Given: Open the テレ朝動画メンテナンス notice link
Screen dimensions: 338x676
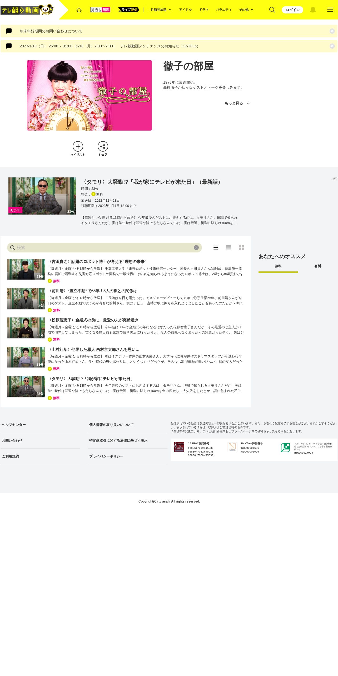Looking at the screenshot, I should (110, 46).
